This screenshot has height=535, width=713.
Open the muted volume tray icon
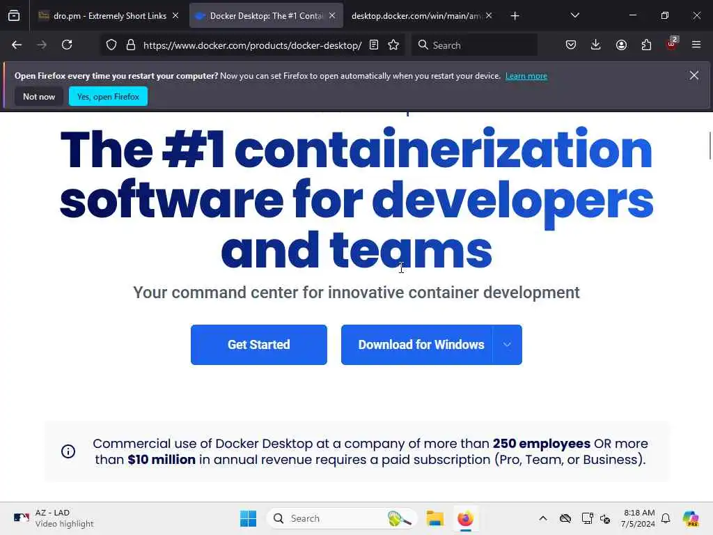(x=605, y=518)
